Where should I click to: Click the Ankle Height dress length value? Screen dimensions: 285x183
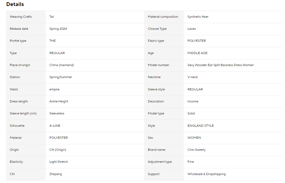pyautogui.click(x=59, y=102)
